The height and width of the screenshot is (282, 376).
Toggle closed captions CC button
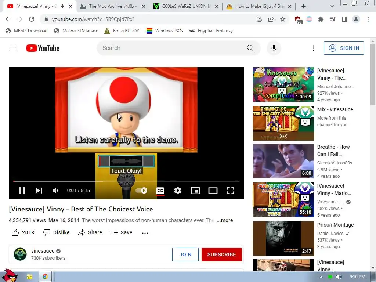point(160,191)
